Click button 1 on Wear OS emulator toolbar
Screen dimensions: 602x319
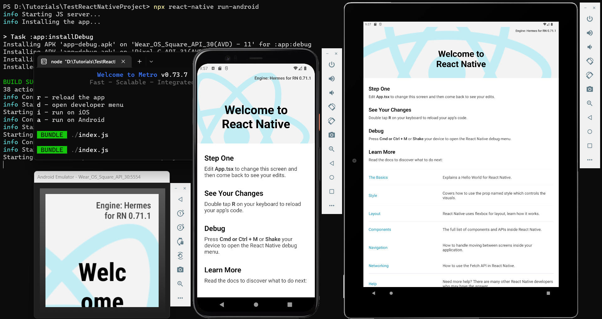tap(180, 213)
